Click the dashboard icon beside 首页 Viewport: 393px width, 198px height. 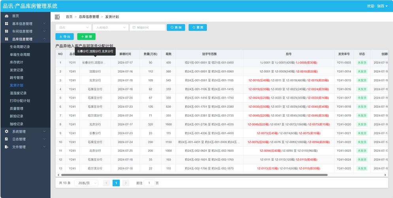(x=6, y=16)
